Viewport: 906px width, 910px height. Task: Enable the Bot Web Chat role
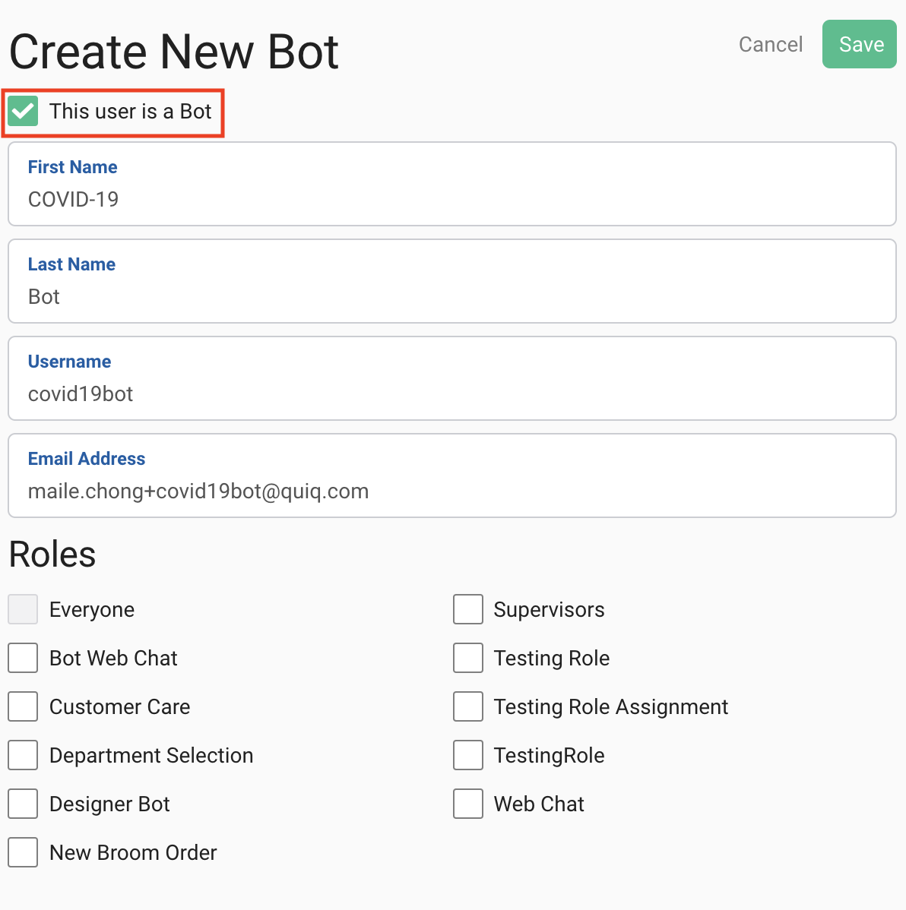coord(24,658)
